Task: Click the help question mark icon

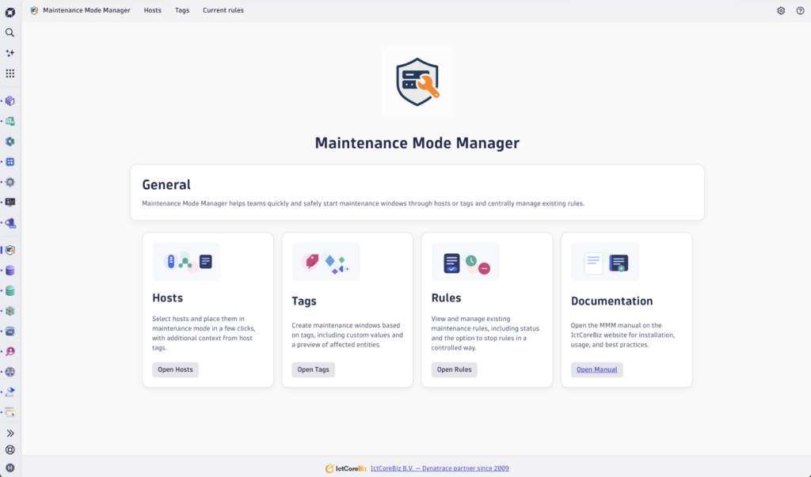Action: tap(800, 11)
